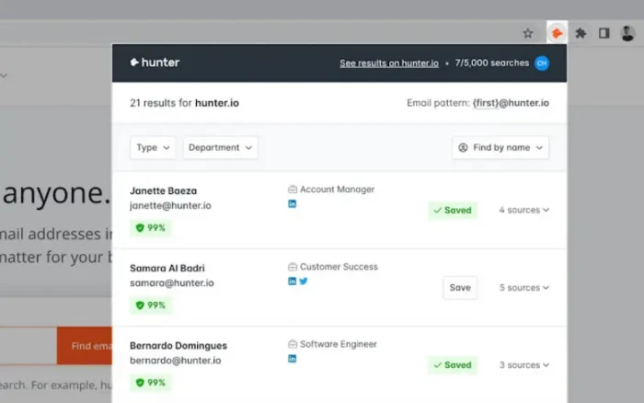The height and width of the screenshot is (403, 644).
Task: Click Saved button for Janette Baeza
Action: coord(453,211)
